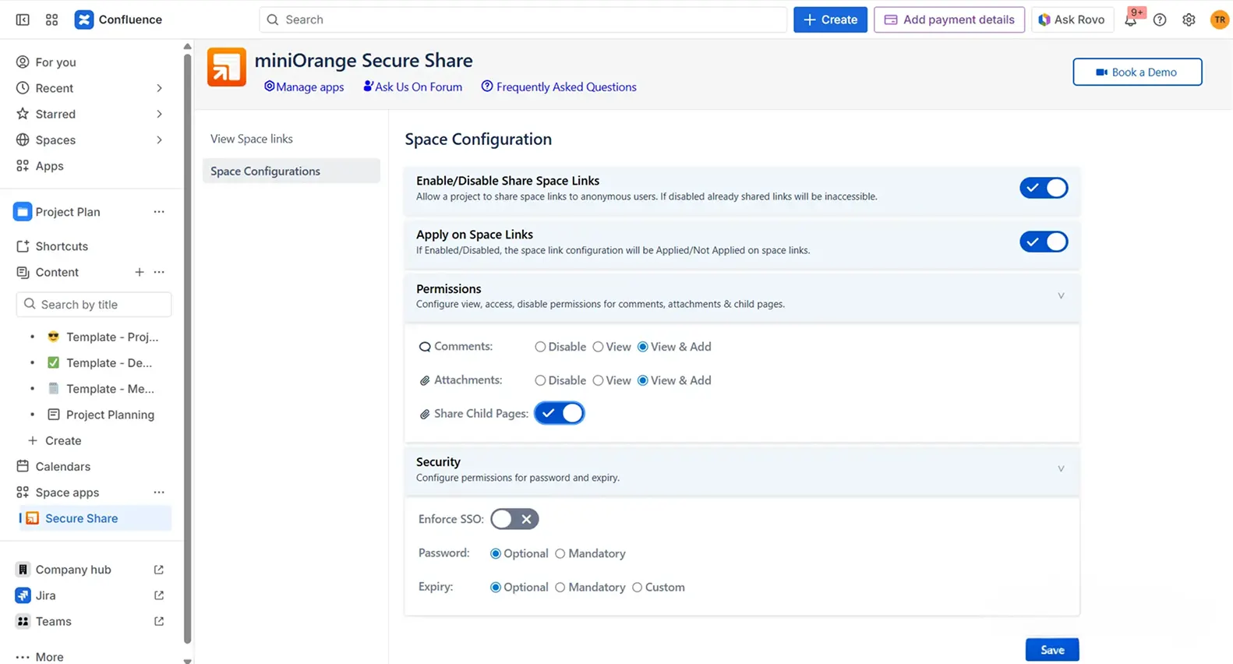The width and height of the screenshot is (1233, 664).
Task: Open Frequently Asked Questions link
Action: (x=559, y=87)
